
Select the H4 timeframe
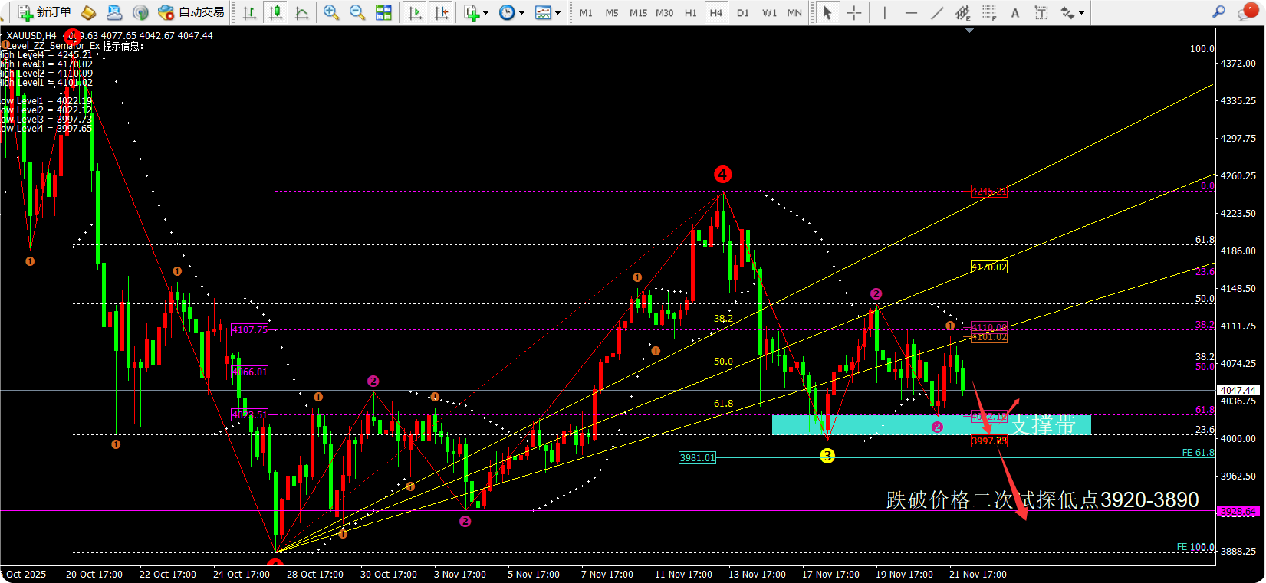click(716, 12)
